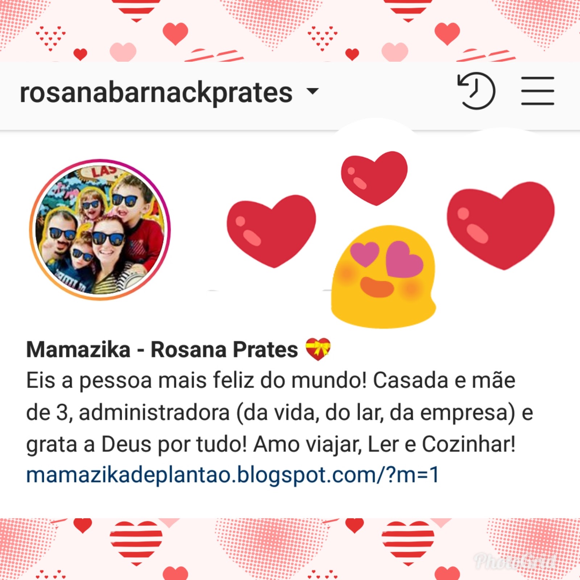Click the large right red heart sticker
Screen dimensions: 580x580
(x=501, y=225)
